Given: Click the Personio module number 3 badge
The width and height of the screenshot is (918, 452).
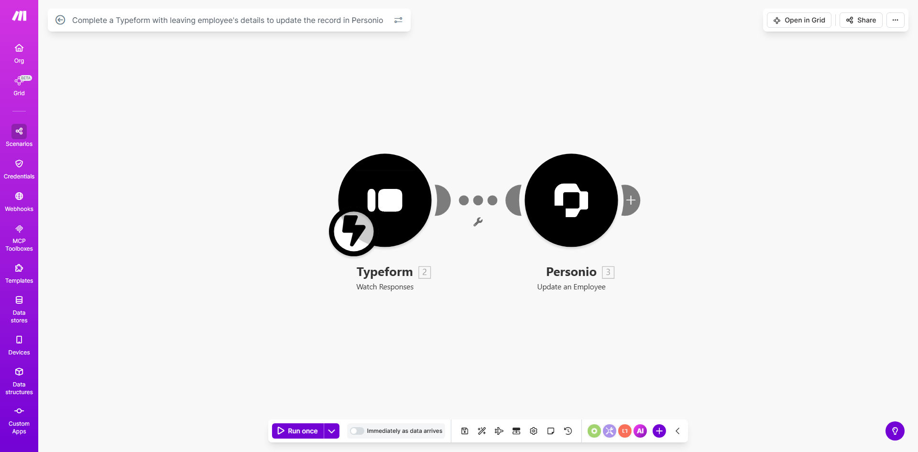Looking at the screenshot, I should pyautogui.click(x=608, y=272).
